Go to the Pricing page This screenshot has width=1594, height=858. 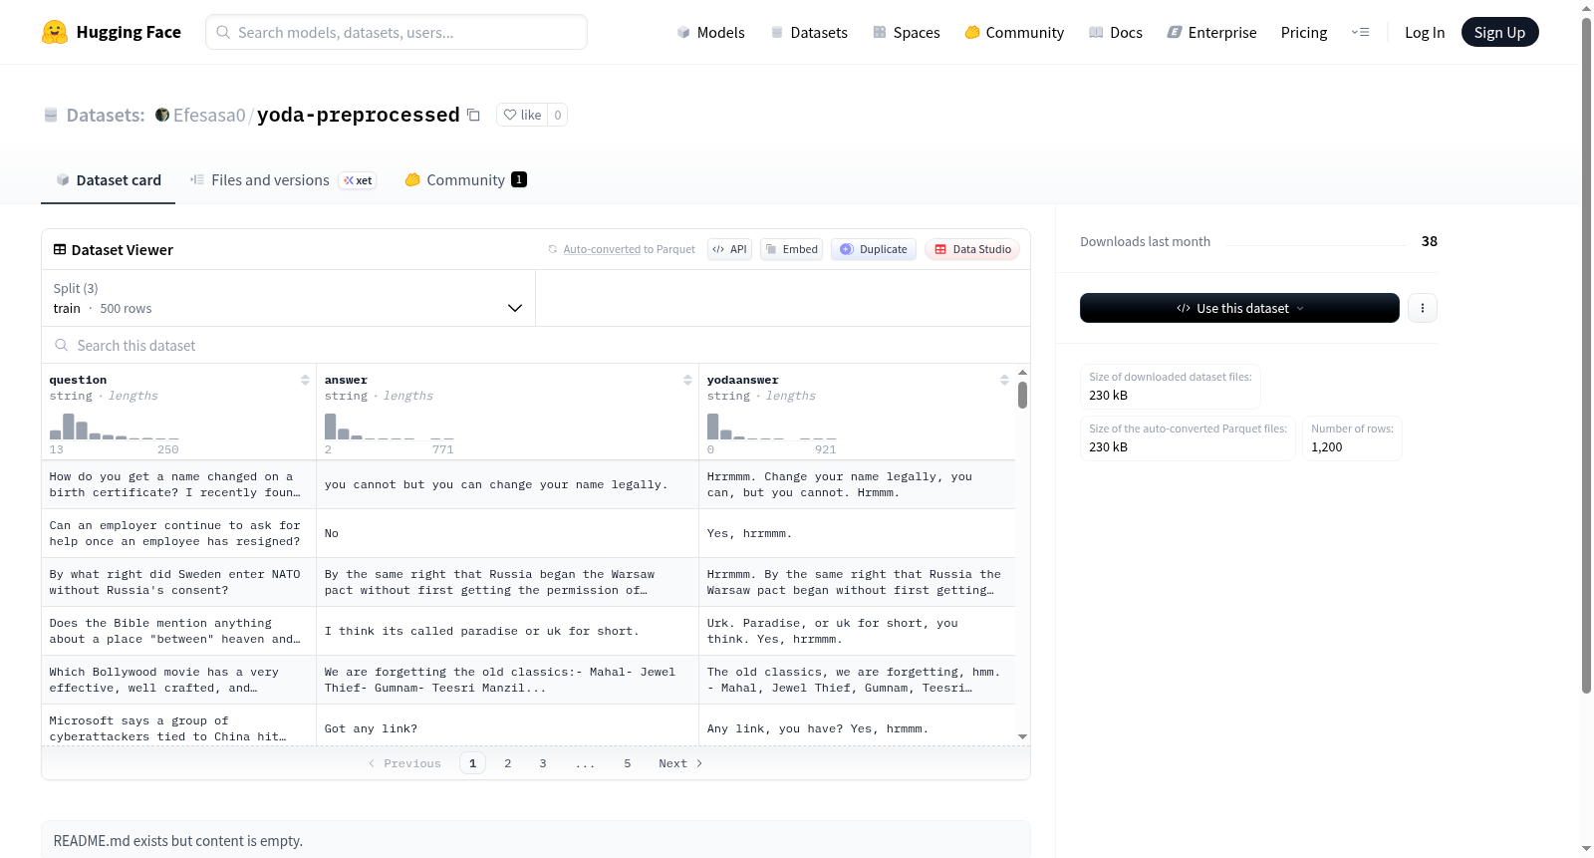pos(1304,32)
